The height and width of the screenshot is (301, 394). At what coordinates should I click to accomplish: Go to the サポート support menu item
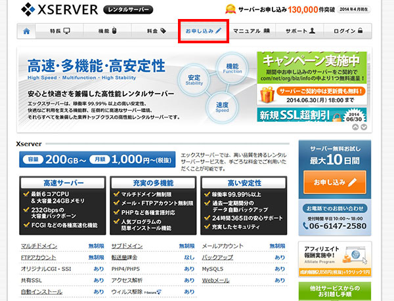click(300, 31)
